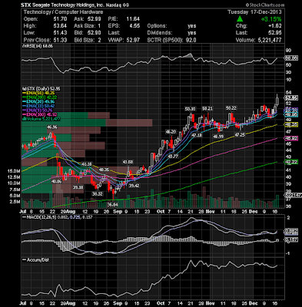Click the VWAP value 52.97
Image resolution: width=302 pixels, height=307 pixels.
pos(133,40)
